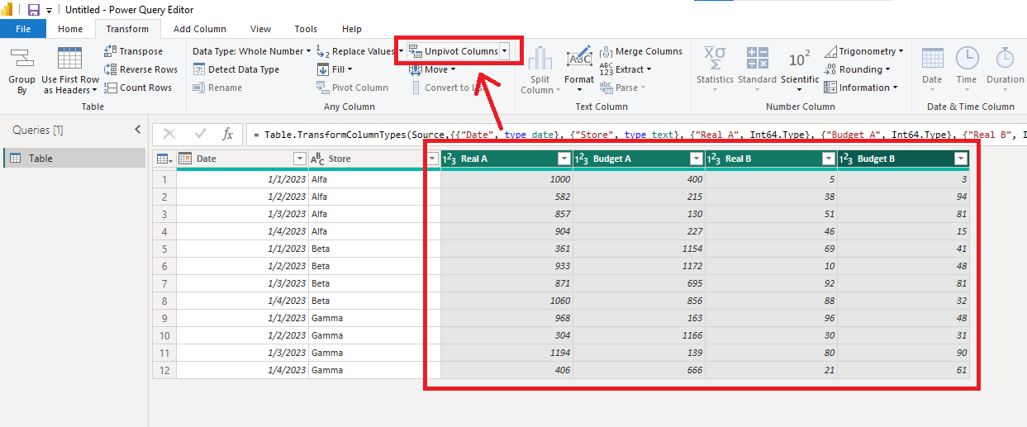Click the Parse button
The height and width of the screenshot is (427, 1027).
click(623, 88)
